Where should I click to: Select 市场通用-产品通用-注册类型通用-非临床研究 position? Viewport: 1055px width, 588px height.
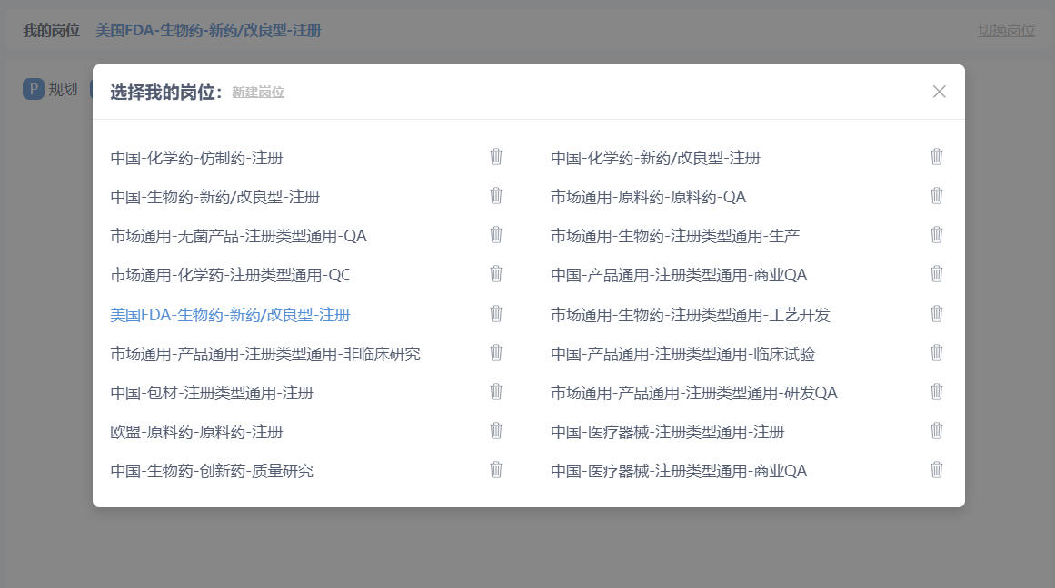point(265,354)
